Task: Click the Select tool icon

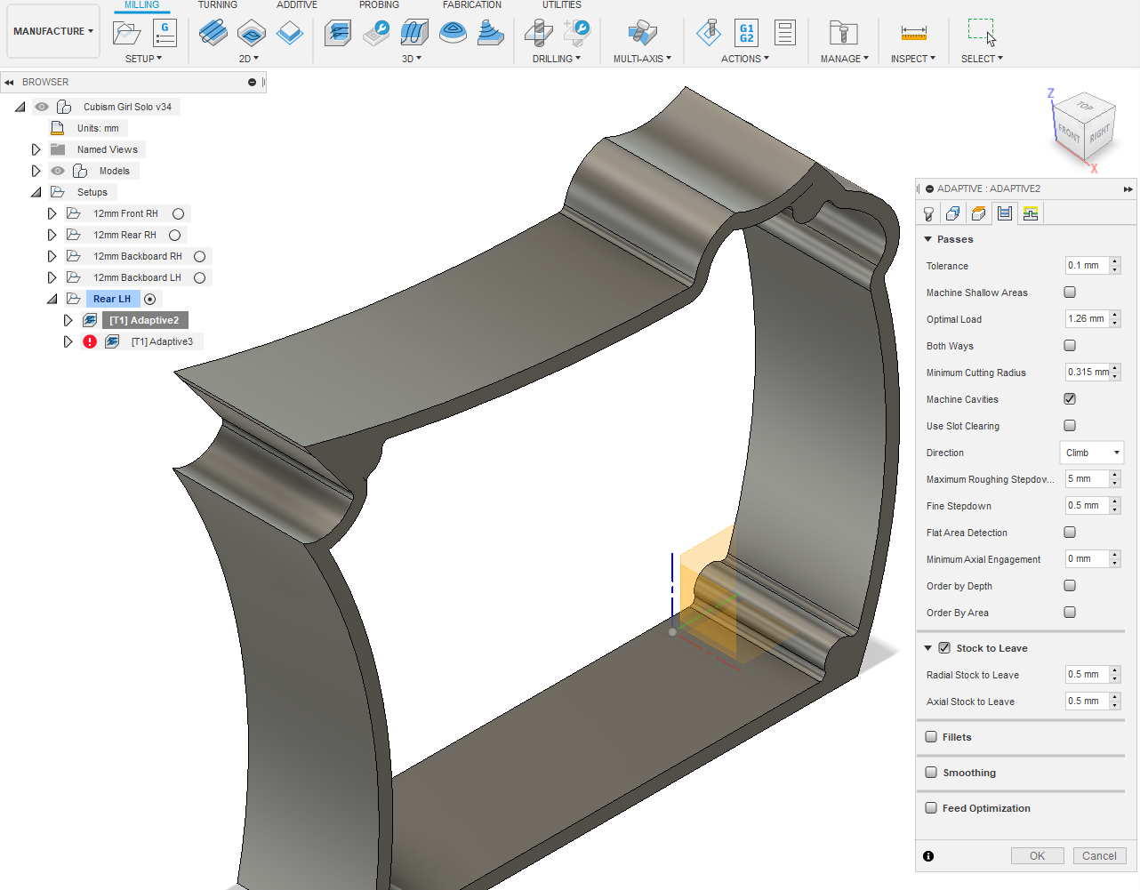Action: click(x=982, y=33)
